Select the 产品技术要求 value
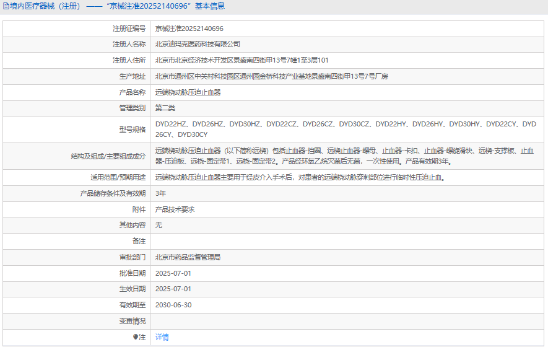Viewport: 548px width, 347px height. (x=175, y=209)
